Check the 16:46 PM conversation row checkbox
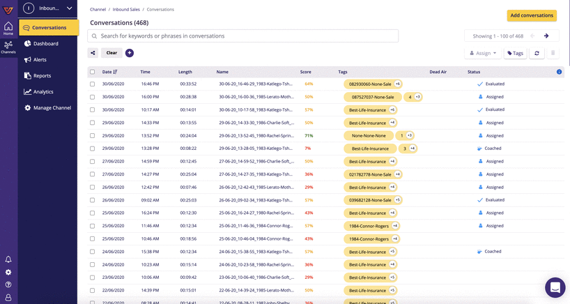The image size is (570, 304). point(92,84)
